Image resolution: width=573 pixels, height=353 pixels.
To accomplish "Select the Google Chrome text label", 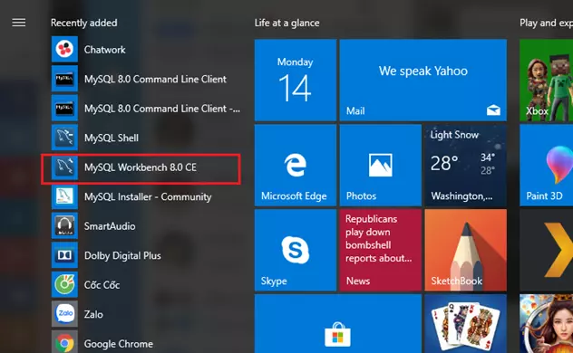I will click(x=119, y=344).
